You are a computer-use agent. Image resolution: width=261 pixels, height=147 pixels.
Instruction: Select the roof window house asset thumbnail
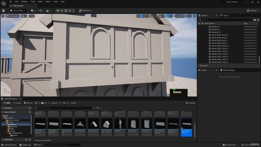pyautogui.click(x=107, y=127)
